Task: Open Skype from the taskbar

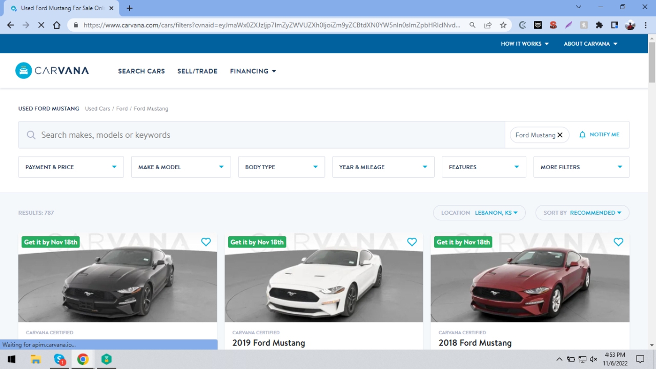Action: [59, 359]
